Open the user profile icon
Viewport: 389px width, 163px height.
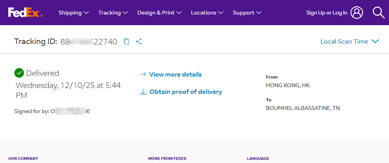(x=357, y=13)
